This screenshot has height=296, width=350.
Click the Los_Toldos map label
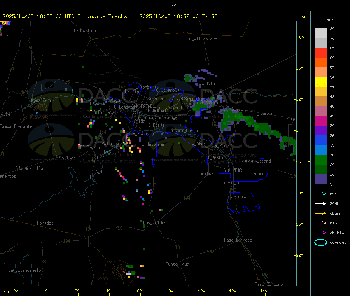(x=155, y=223)
